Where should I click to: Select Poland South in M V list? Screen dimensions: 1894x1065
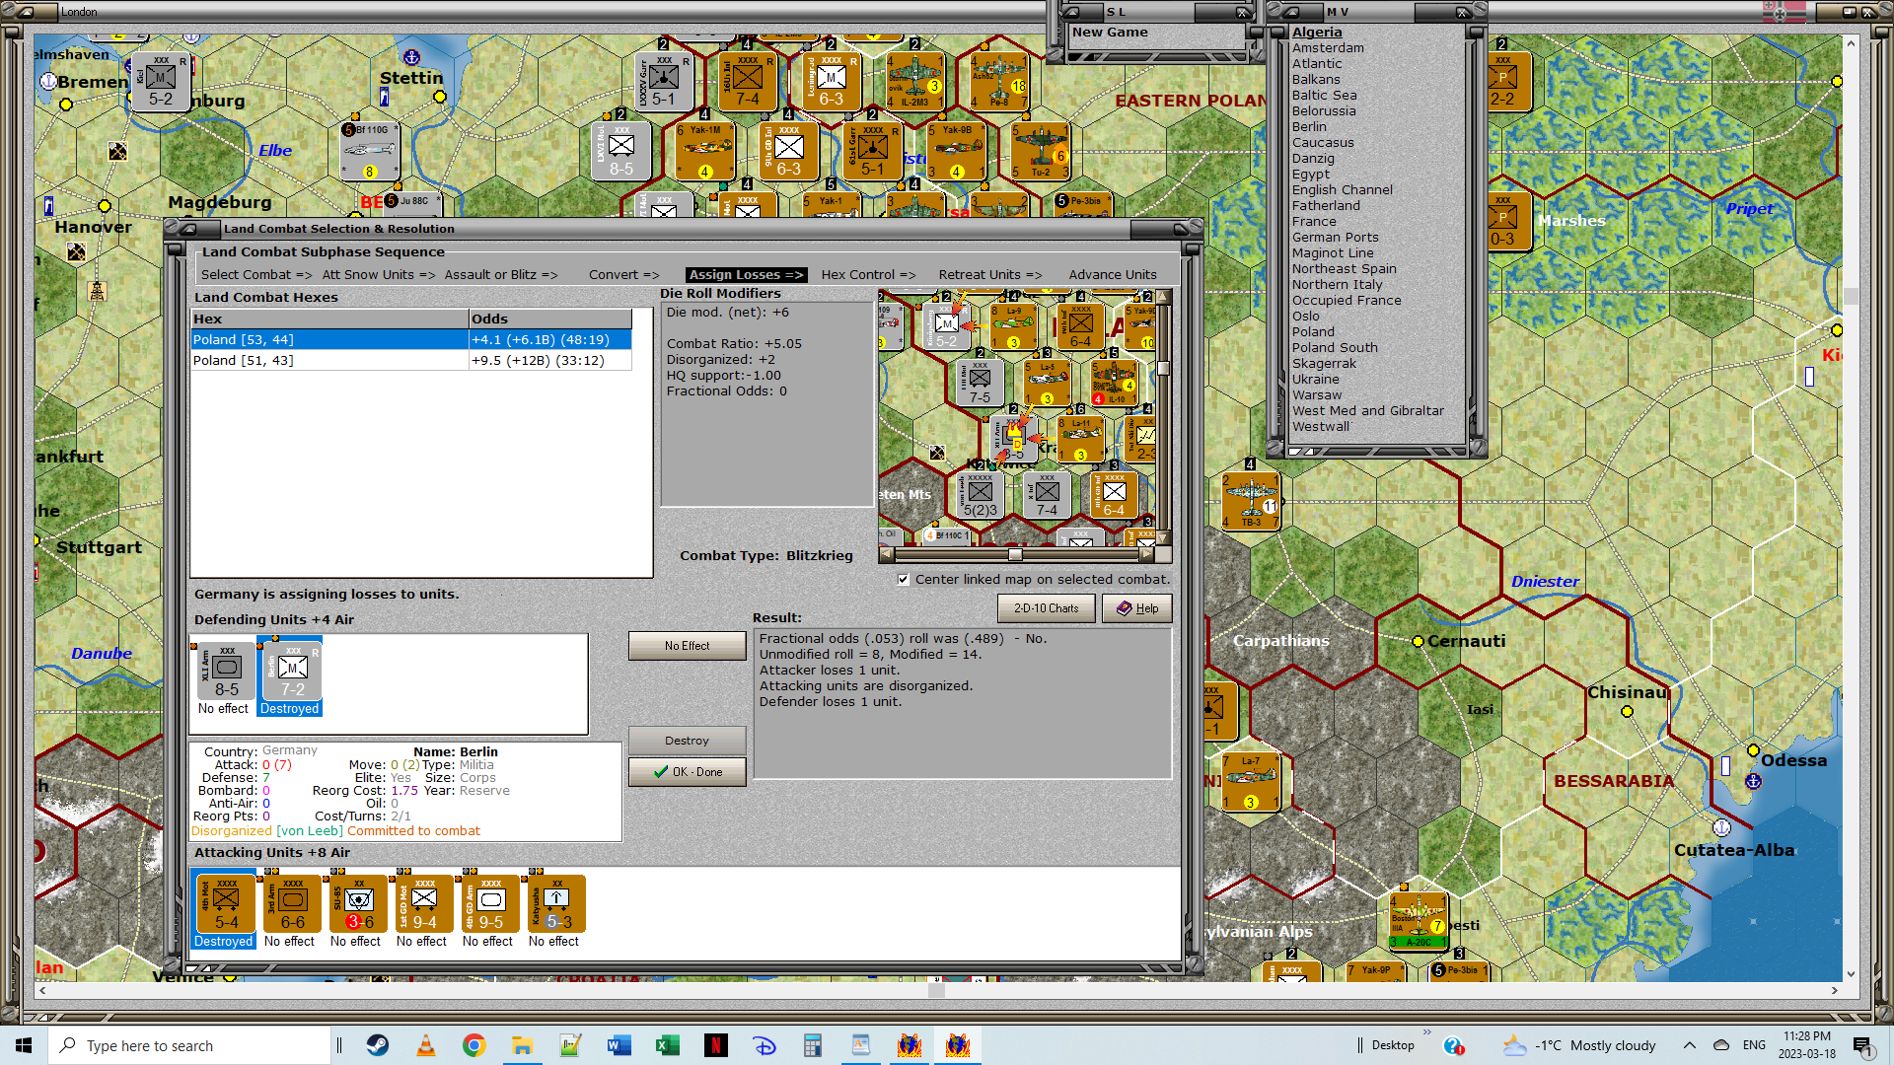(1335, 348)
